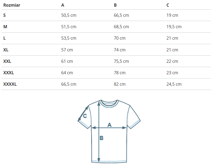Click the 50,5 cm measurement
Image resolution: width=211 pixels, height=165 pixels.
[69, 15]
